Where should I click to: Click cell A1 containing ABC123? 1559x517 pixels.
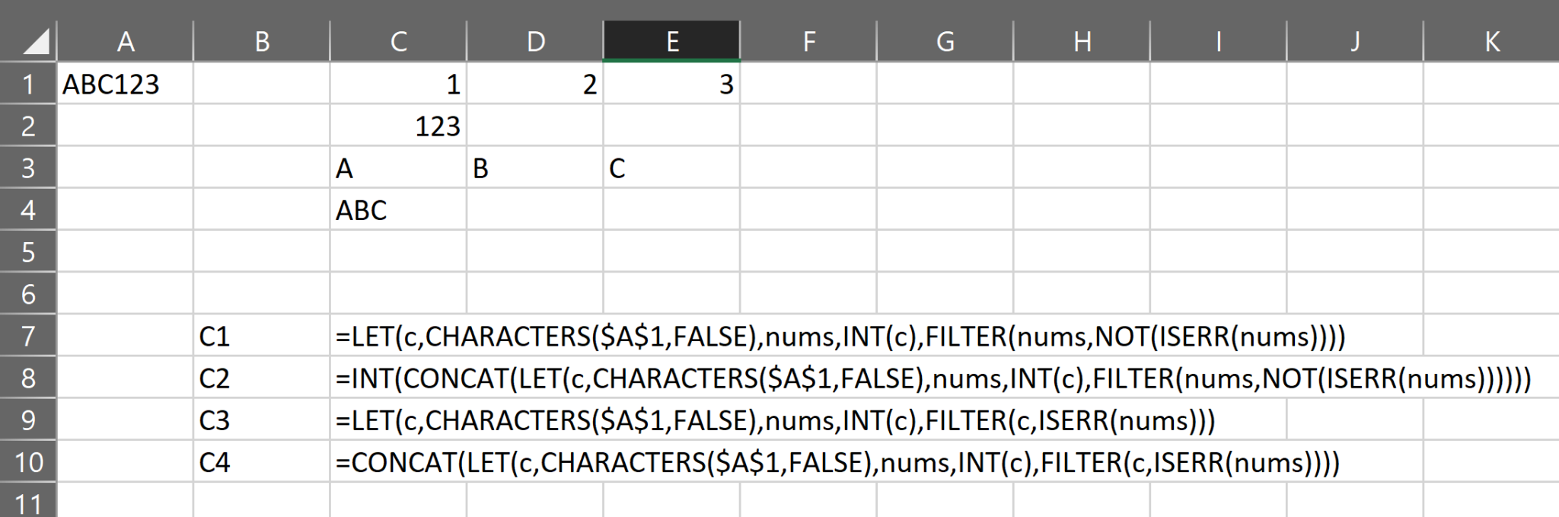pos(125,84)
